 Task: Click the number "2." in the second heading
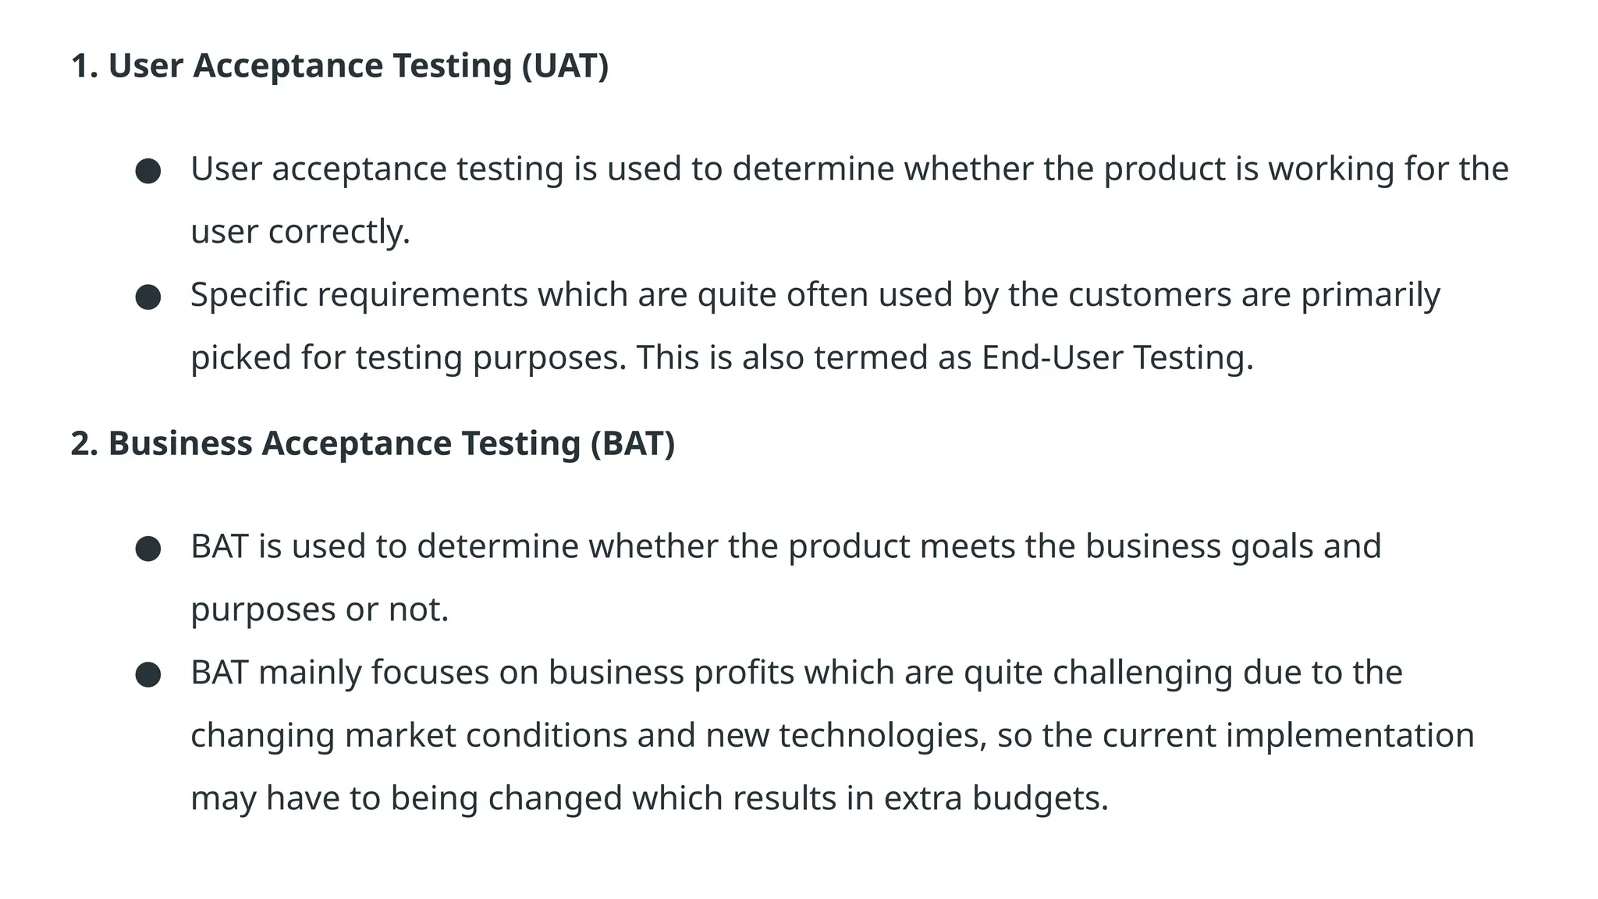tap(84, 443)
